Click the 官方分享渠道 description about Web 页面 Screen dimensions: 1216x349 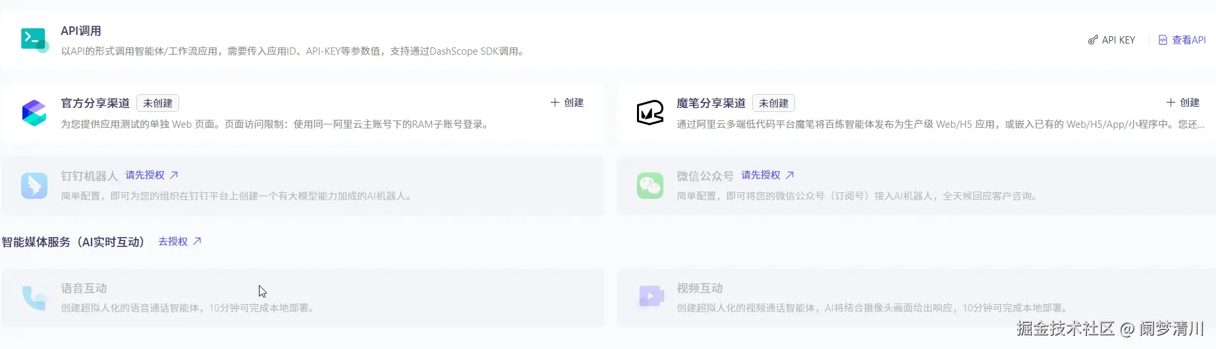pos(276,124)
